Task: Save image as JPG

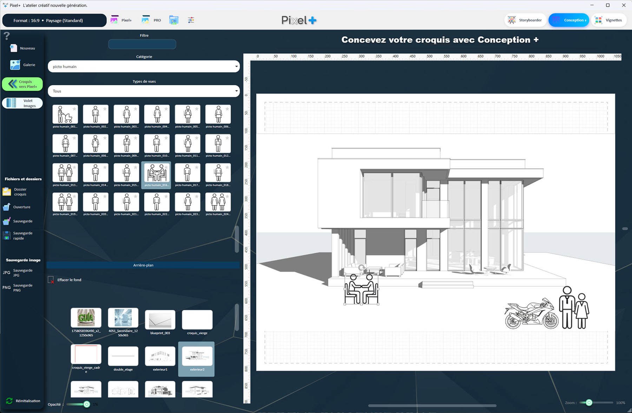Action: coord(7,273)
